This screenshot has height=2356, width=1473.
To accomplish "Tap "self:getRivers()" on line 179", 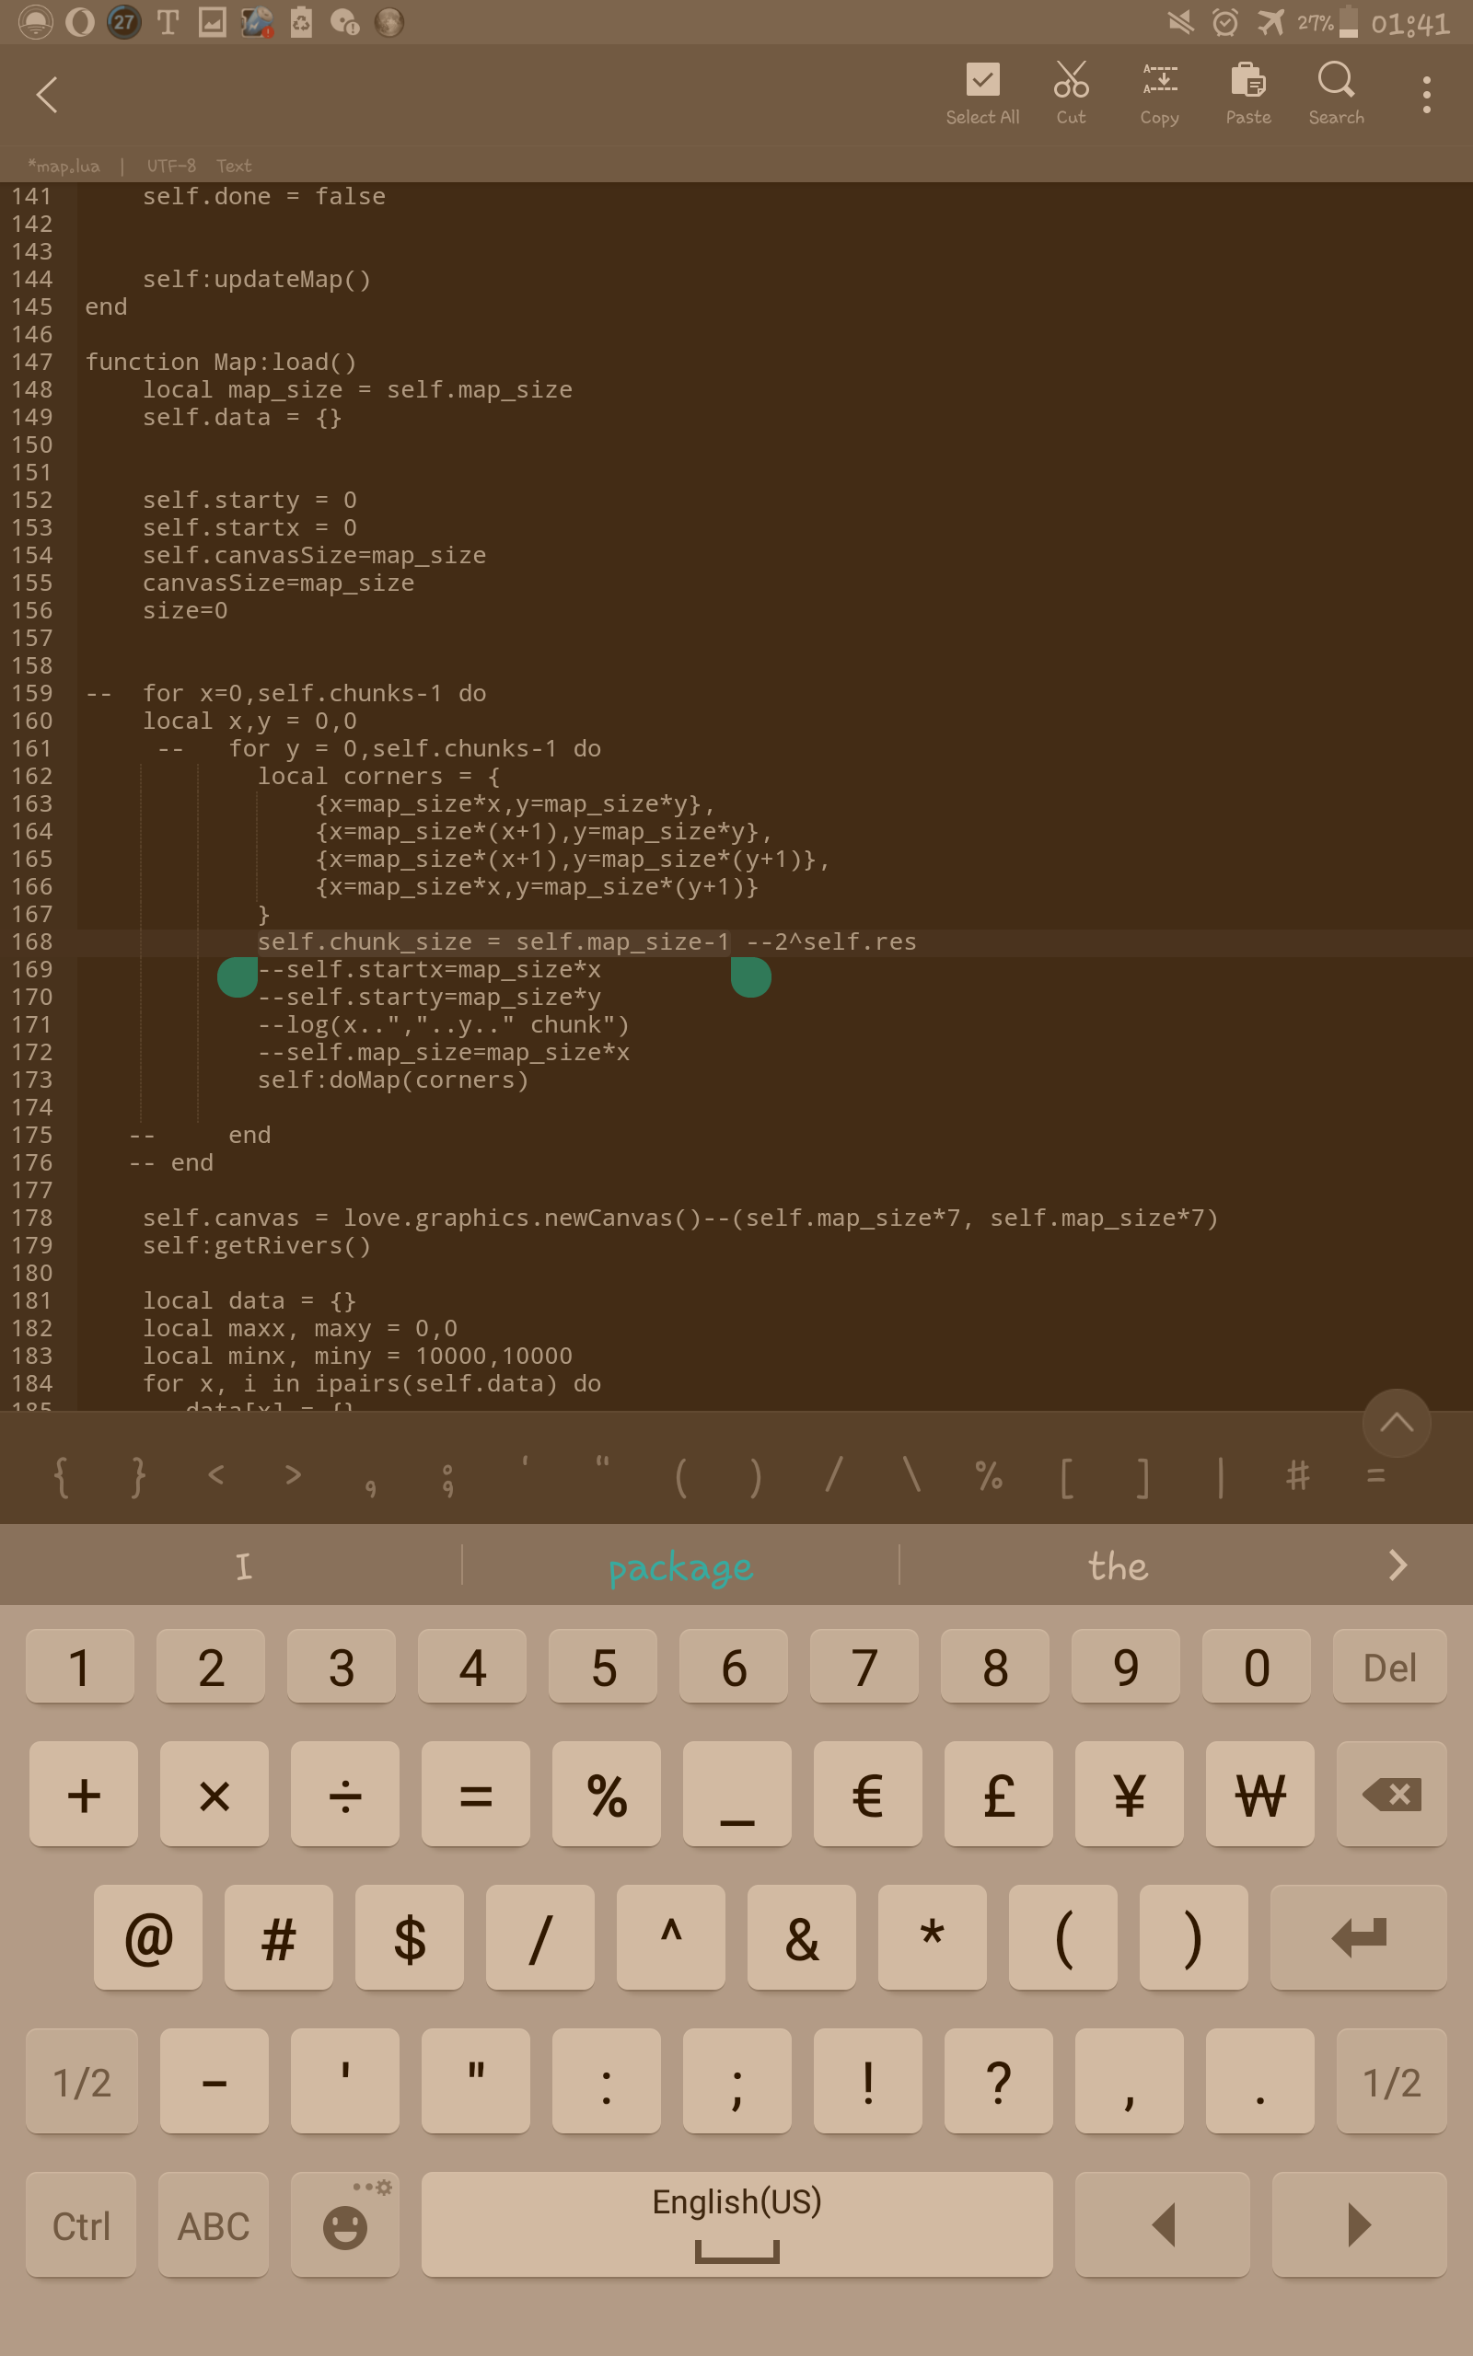I will click(x=257, y=1245).
